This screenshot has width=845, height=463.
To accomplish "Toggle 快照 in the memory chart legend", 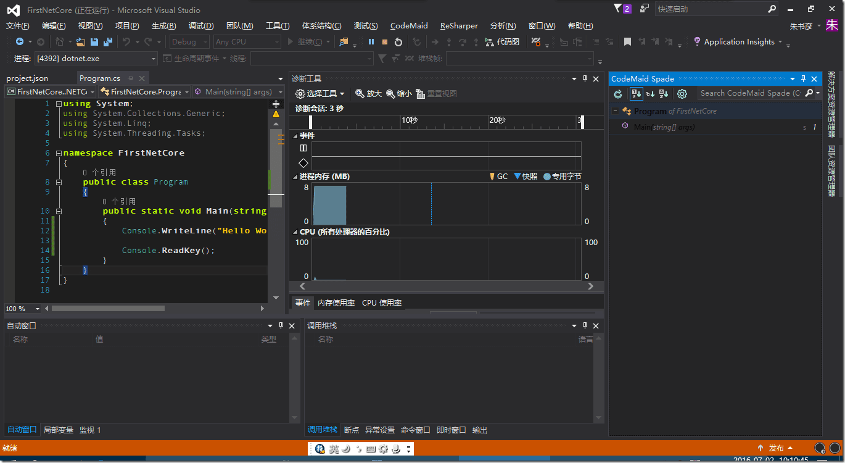I will [x=525, y=176].
